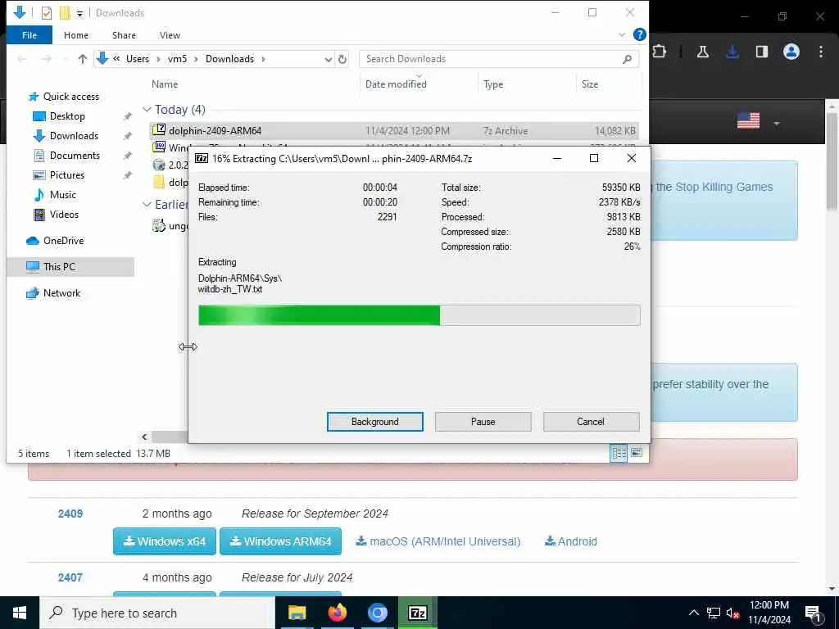Screen dimensions: 839x629
Task: Expand the Explorer ribbon chevron
Action: (x=622, y=34)
